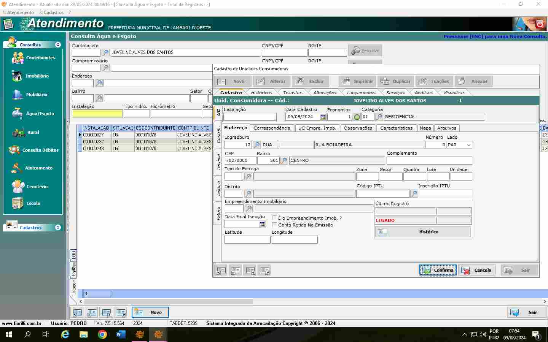Open the Lado dropdown showing PAR
Viewport: 548px width, 342px height.
(468, 145)
